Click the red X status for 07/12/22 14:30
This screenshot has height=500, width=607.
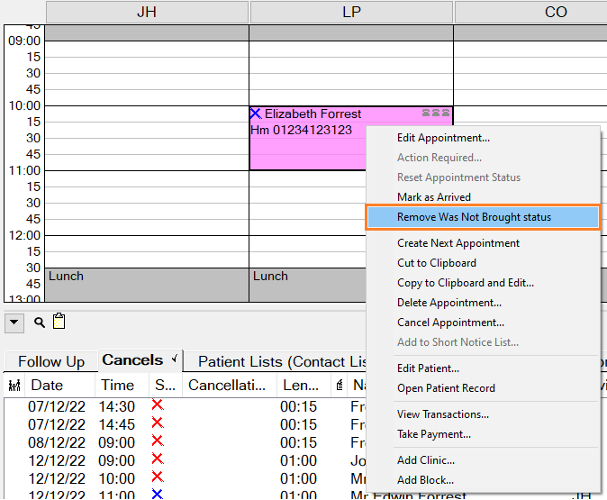pyautogui.click(x=159, y=405)
